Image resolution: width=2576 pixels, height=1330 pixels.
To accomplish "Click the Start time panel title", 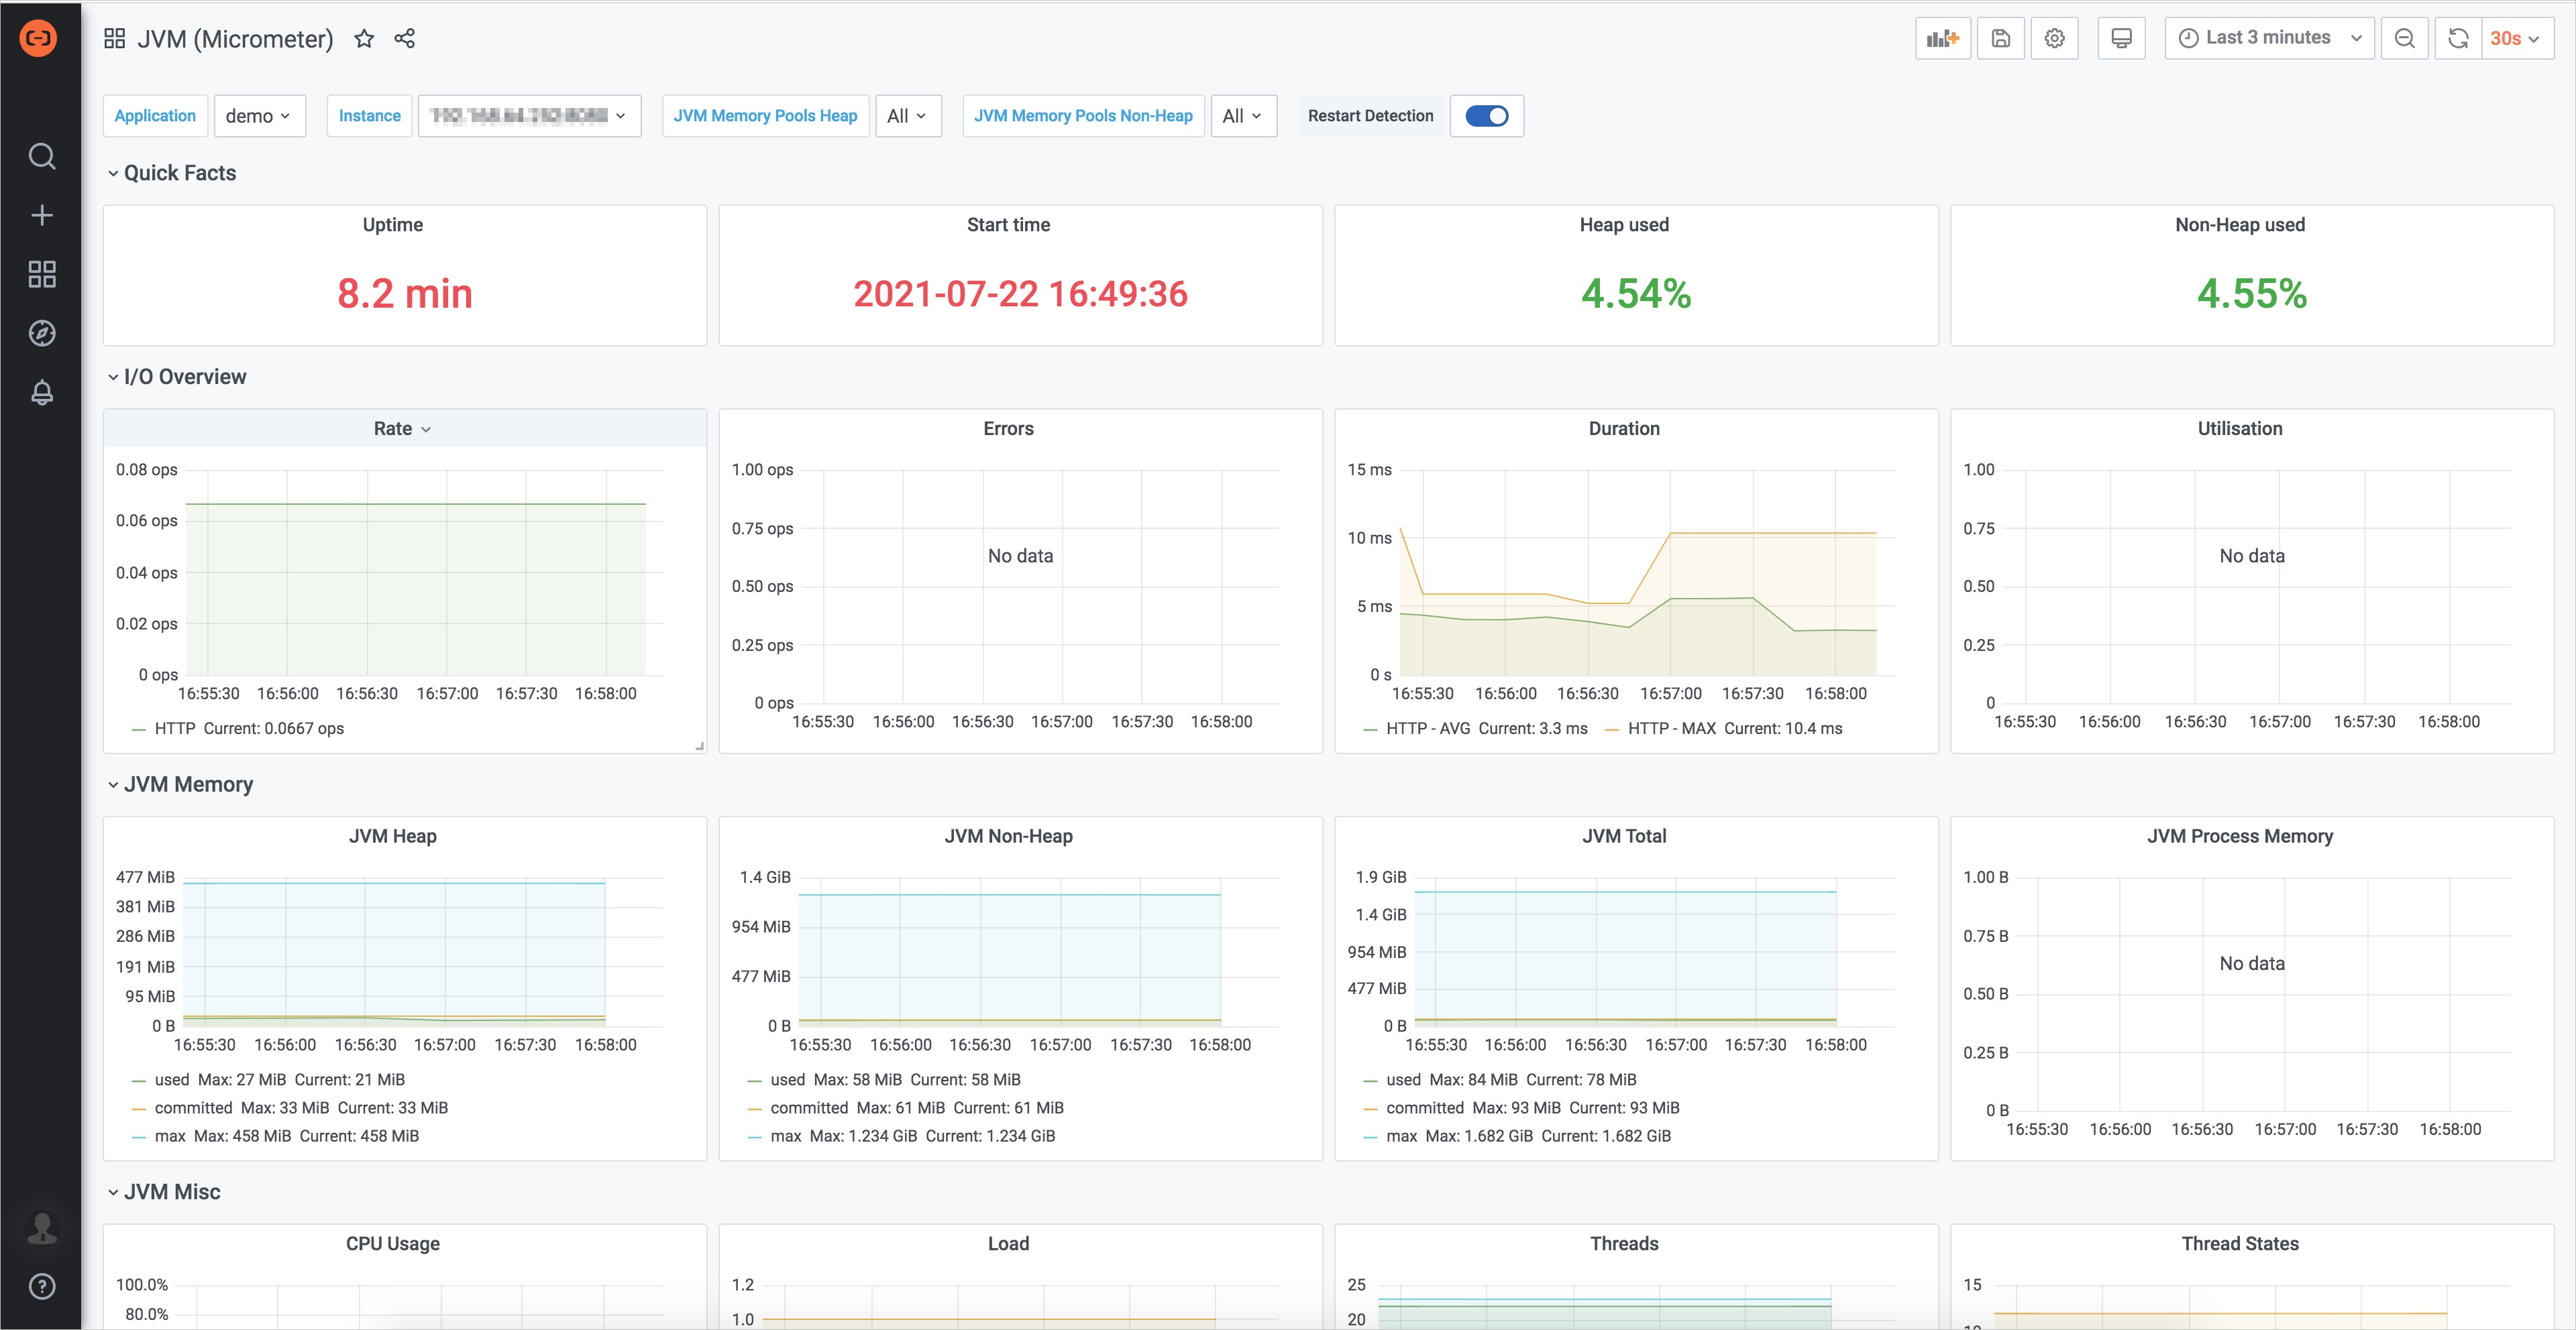I will (x=1008, y=225).
